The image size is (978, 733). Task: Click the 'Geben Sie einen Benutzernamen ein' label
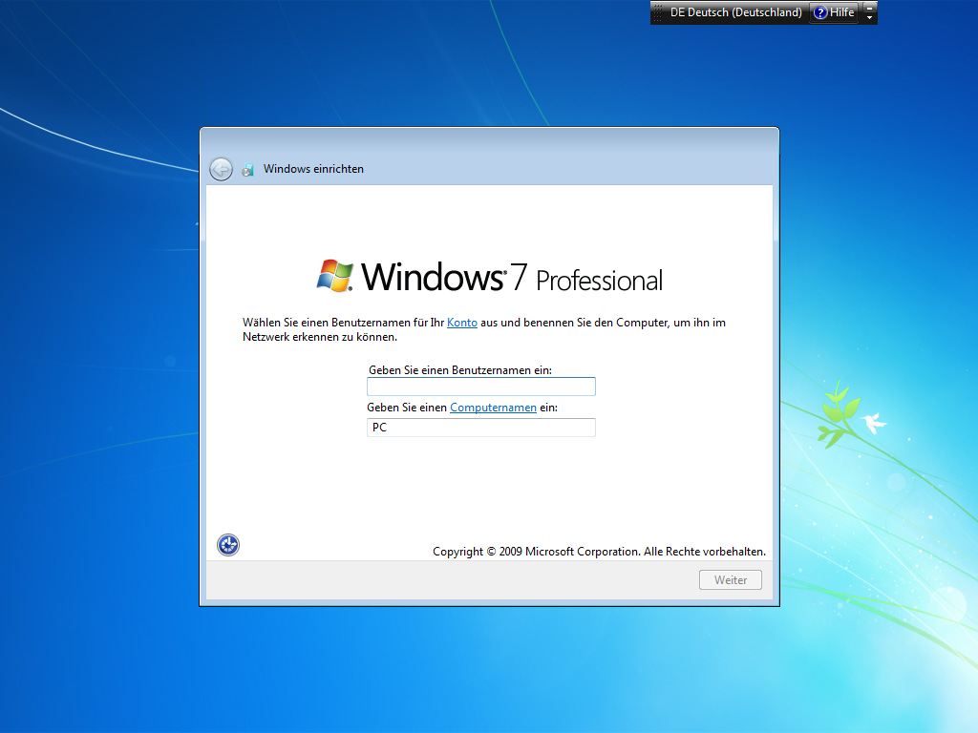pyautogui.click(x=459, y=369)
